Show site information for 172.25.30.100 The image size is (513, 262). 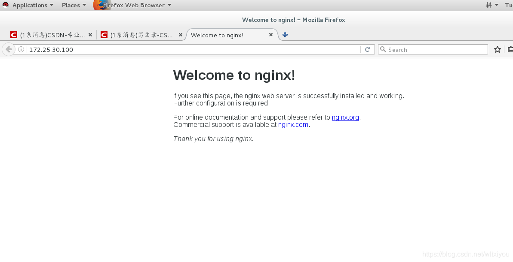click(x=21, y=49)
